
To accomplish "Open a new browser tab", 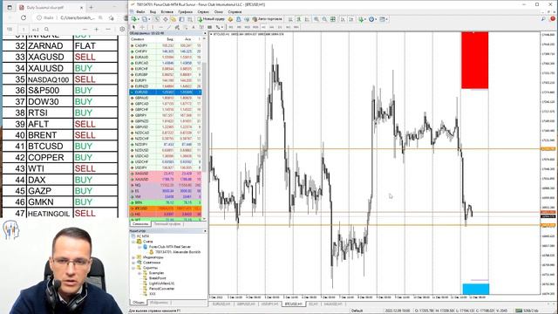I will [x=91, y=7].
